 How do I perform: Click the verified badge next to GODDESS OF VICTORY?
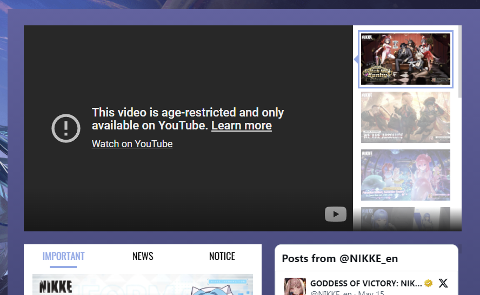tap(429, 283)
